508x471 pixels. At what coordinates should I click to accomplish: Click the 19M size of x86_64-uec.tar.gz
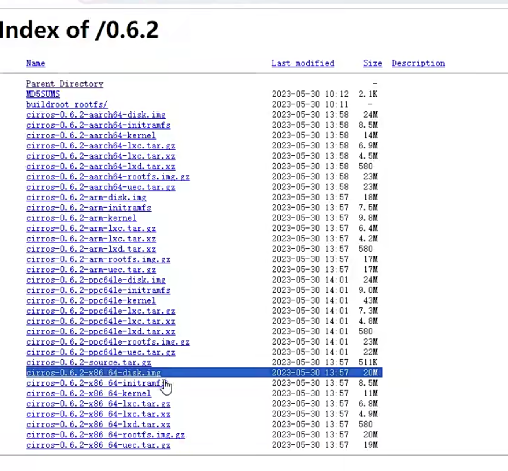click(x=370, y=445)
